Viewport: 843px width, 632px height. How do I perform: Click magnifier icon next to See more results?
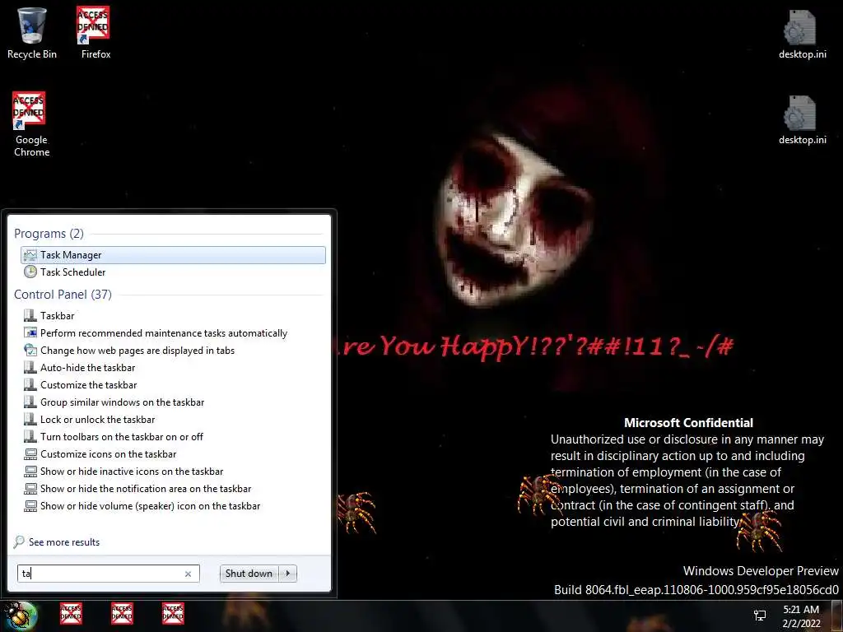point(20,541)
